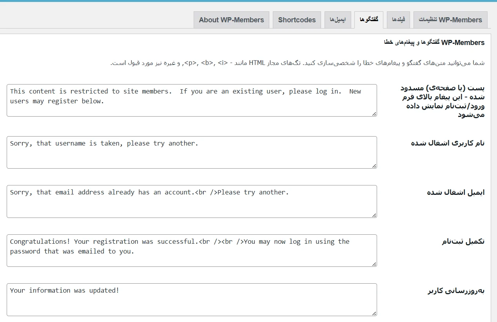
Task: Click the email already registered message textarea
Action: click(191, 201)
